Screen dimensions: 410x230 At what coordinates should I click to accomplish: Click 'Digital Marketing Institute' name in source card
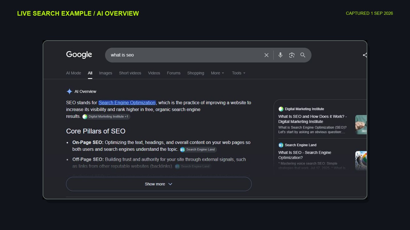coord(304,109)
